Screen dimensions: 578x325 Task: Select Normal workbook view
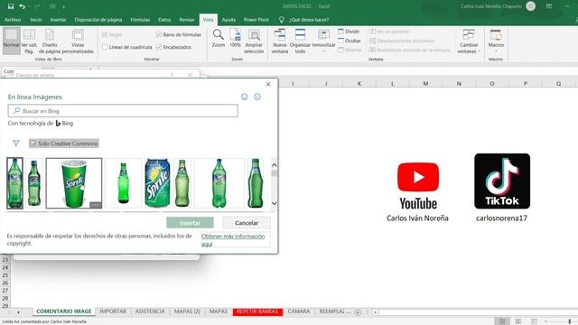click(x=12, y=41)
